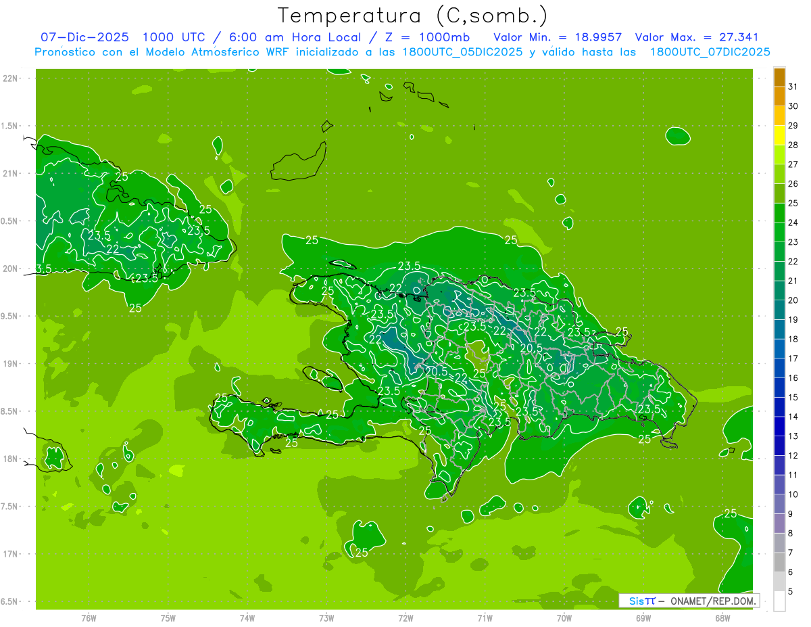811x627 pixels.
Task: Click the yellow swatch between 28 and 29
Action: tap(779, 135)
